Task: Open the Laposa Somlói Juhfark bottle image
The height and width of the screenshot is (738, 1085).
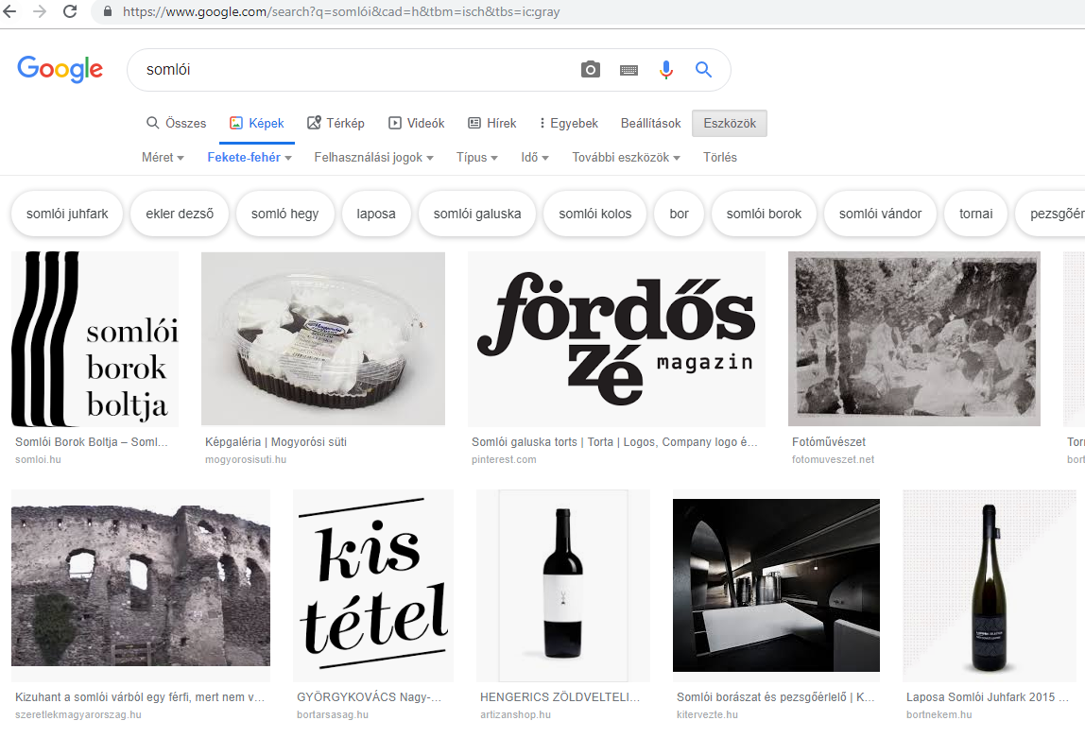Action: (989, 585)
